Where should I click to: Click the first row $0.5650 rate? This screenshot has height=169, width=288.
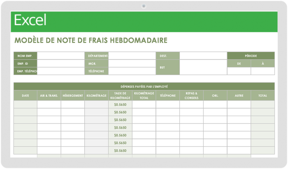click(x=120, y=105)
